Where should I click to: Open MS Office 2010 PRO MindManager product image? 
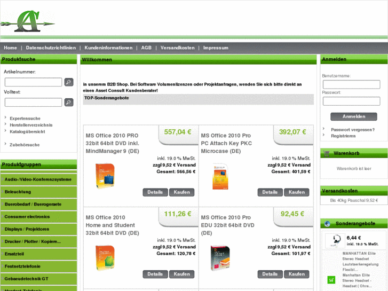pyautogui.click(x=105, y=176)
